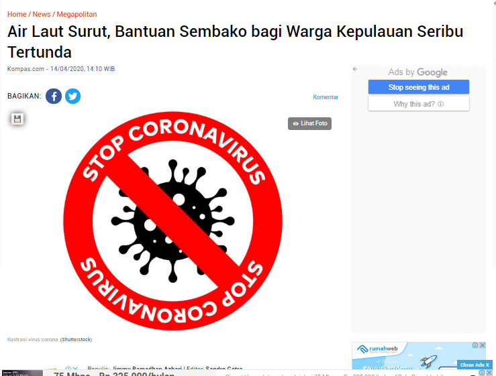Close the bottom banner ad X icon
Image resolution: width=496 pixels, height=376 pixels.
(489, 373)
